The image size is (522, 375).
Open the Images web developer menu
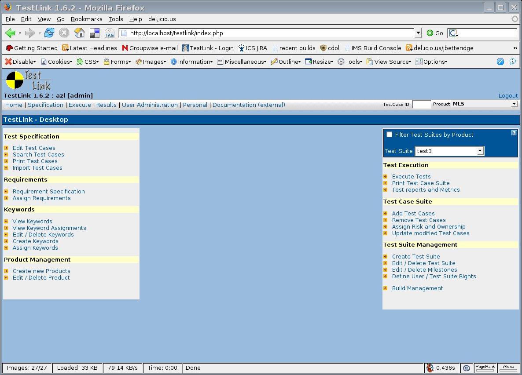(x=151, y=62)
